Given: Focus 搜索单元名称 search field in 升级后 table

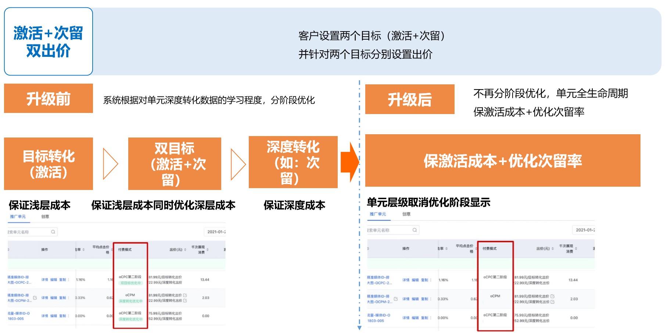Looking at the screenshot, I should point(393,230).
